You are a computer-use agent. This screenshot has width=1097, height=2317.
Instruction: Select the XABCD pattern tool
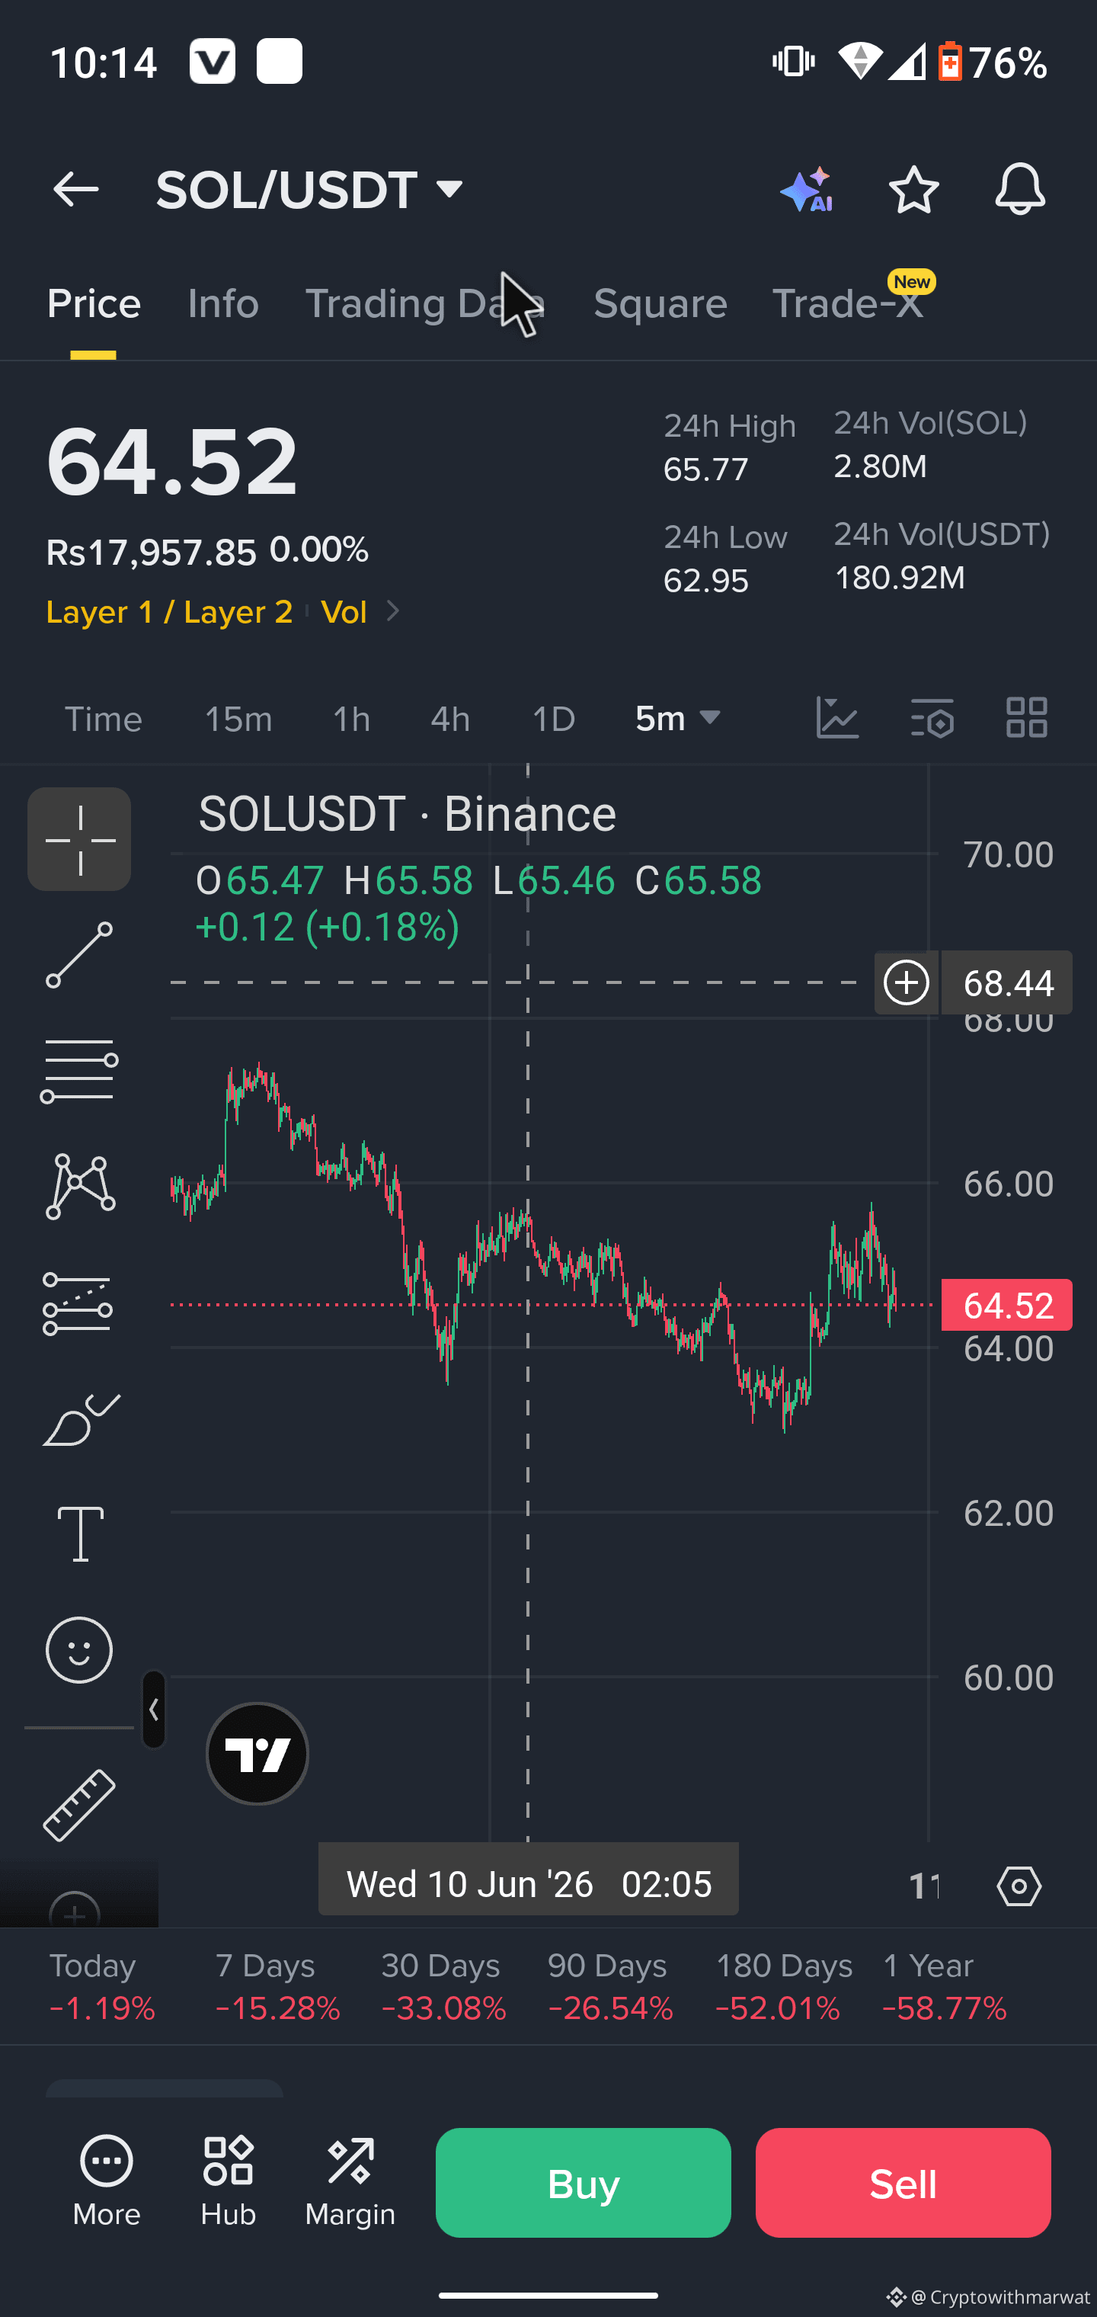click(x=79, y=1187)
